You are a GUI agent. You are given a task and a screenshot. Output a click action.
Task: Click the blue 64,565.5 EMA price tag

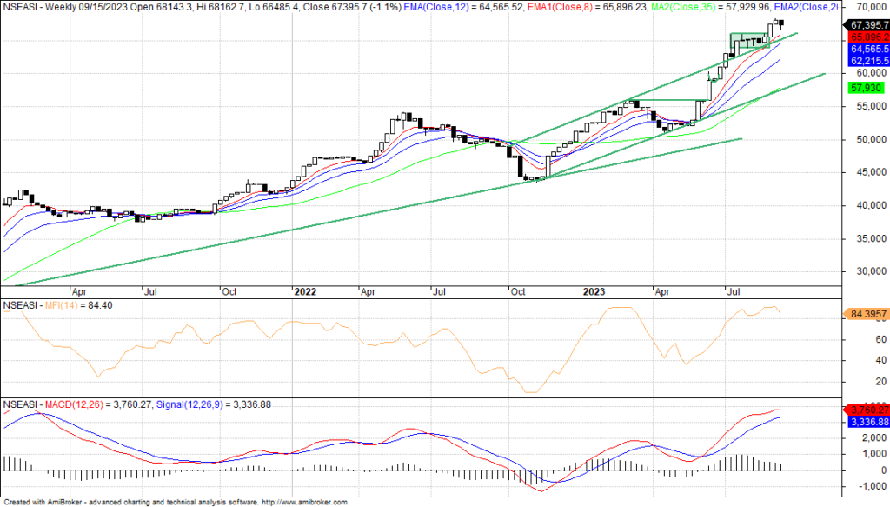tap(866, 50)
